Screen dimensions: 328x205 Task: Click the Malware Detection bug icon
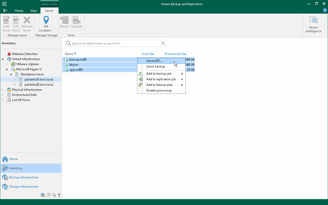pyautogui.click(x=9, y=54)
